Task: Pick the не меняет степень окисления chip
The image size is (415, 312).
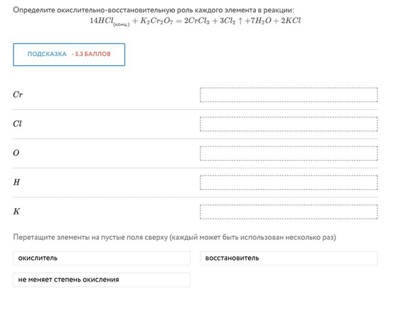Action: [101, 279]
